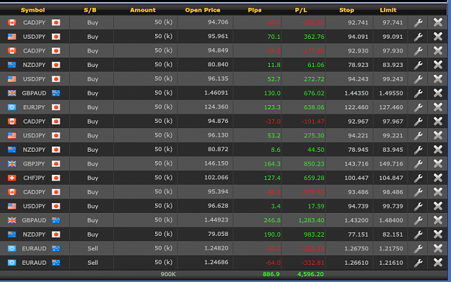Click the Stop column header
Viewport: 451px width, 282px height.
coord(346,10)
